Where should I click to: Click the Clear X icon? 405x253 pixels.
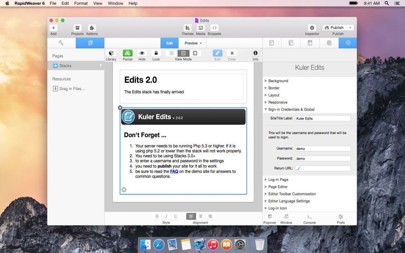(232, 53)
